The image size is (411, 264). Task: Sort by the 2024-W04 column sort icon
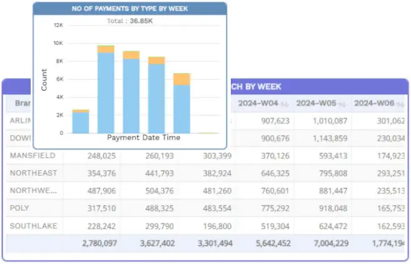(283, 103)
